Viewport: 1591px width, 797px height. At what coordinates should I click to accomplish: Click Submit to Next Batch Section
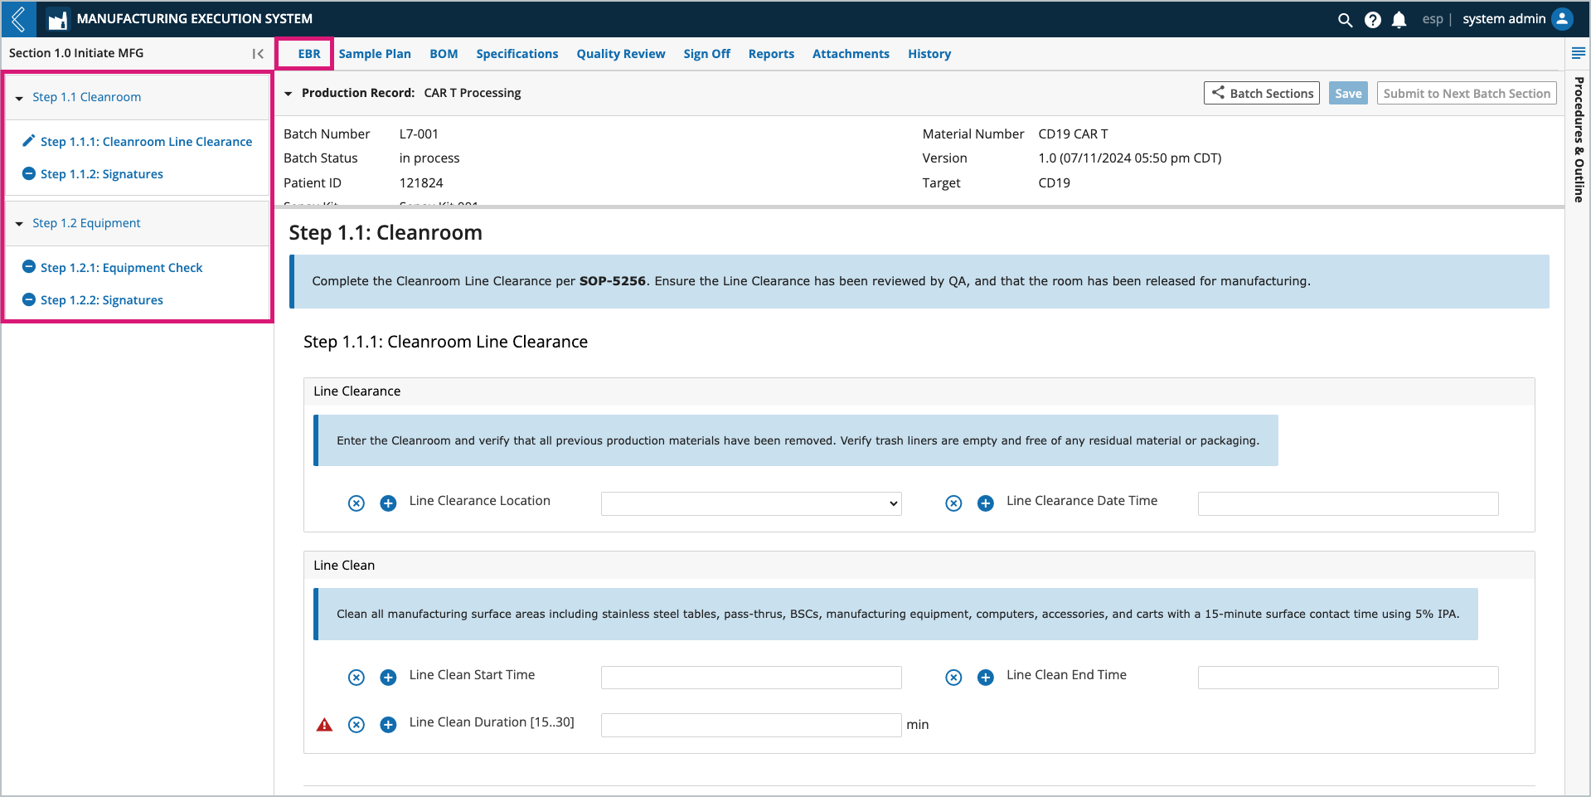[x=1467, y=93]
